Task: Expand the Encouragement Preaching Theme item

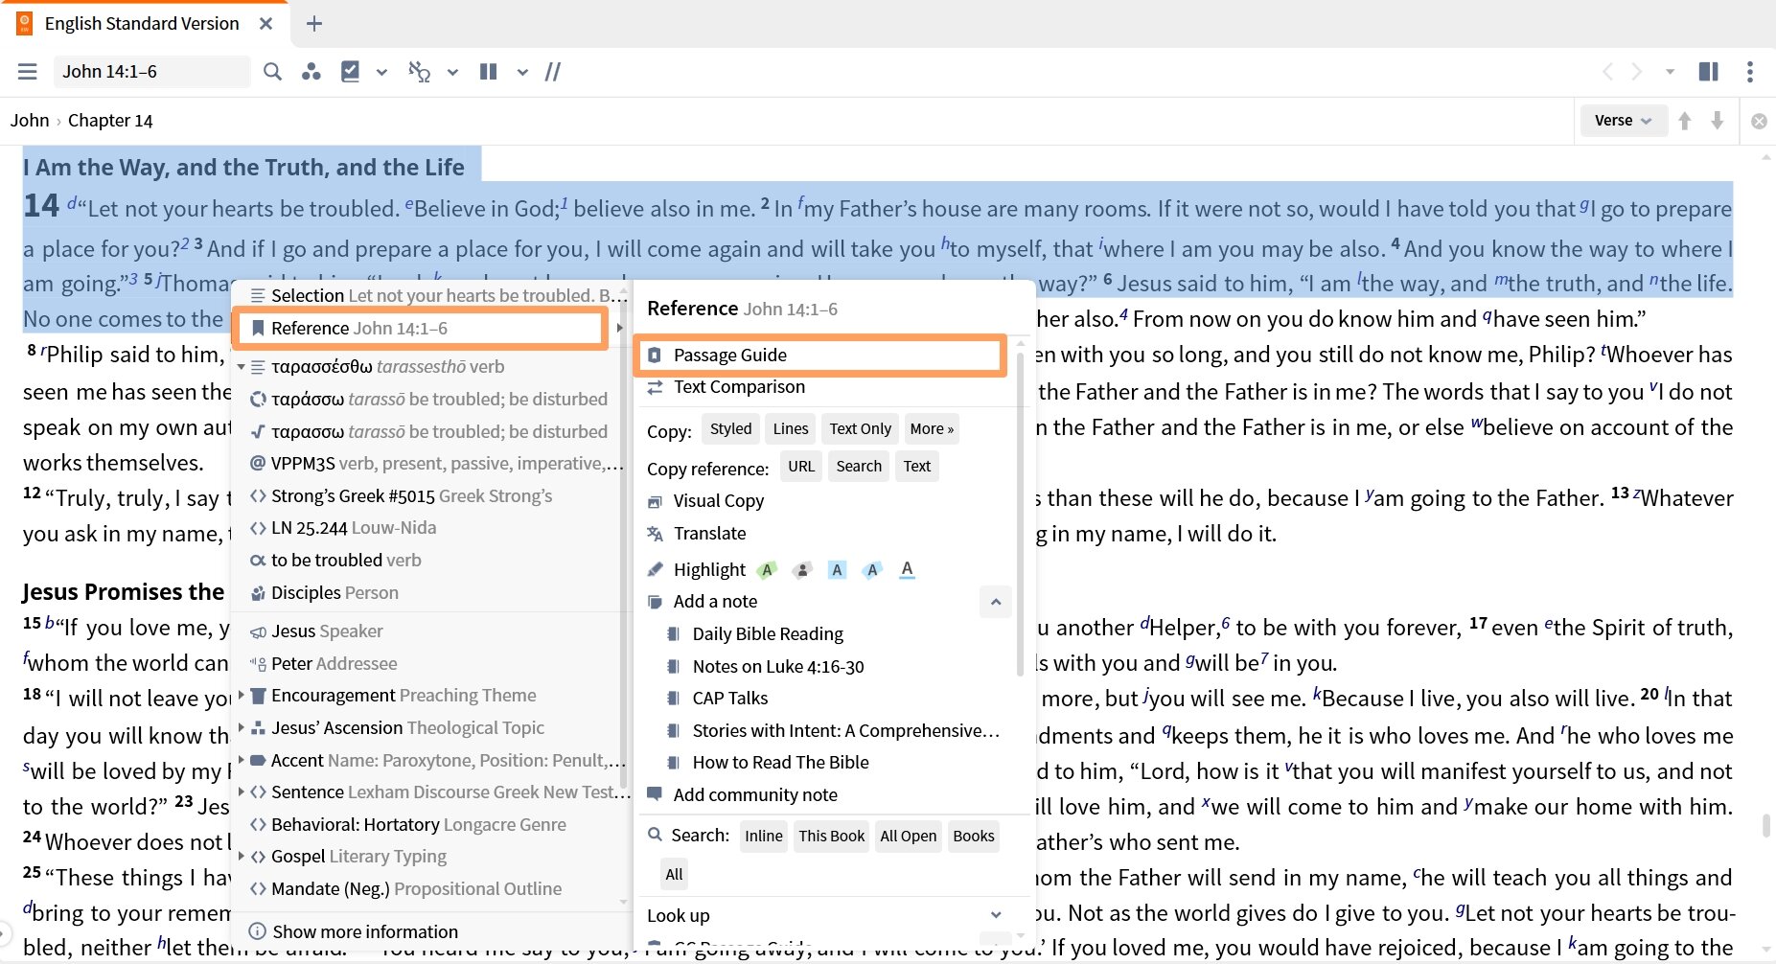Action: pyautogui.click(x=242, y=696)
